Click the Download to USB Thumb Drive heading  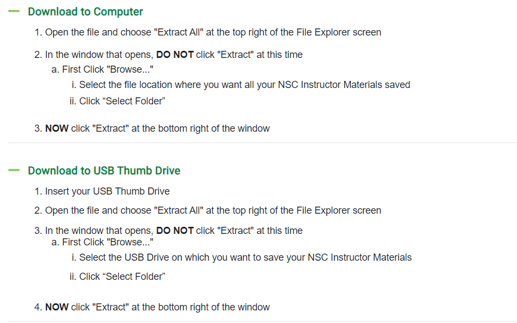tap(104, 171)
